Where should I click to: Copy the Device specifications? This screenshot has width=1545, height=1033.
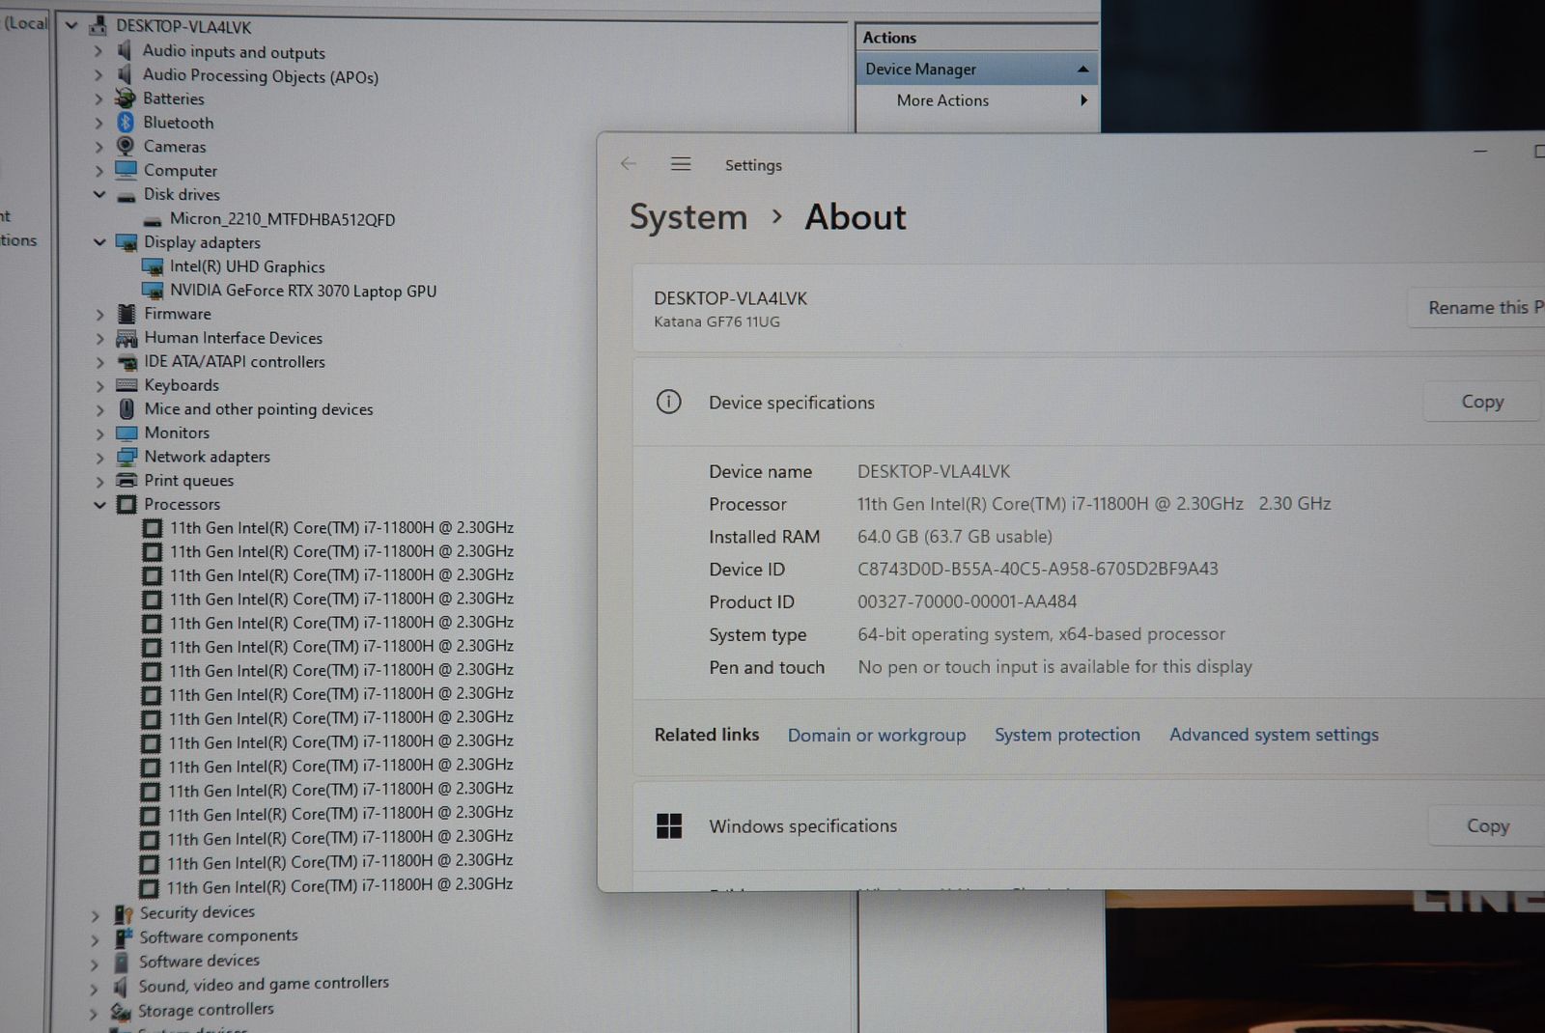[1482, 402]
